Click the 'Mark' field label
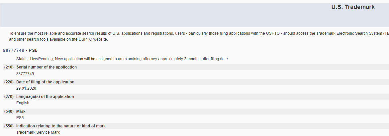Viewport: 389px width, 136px height. [x=21, y=112]
